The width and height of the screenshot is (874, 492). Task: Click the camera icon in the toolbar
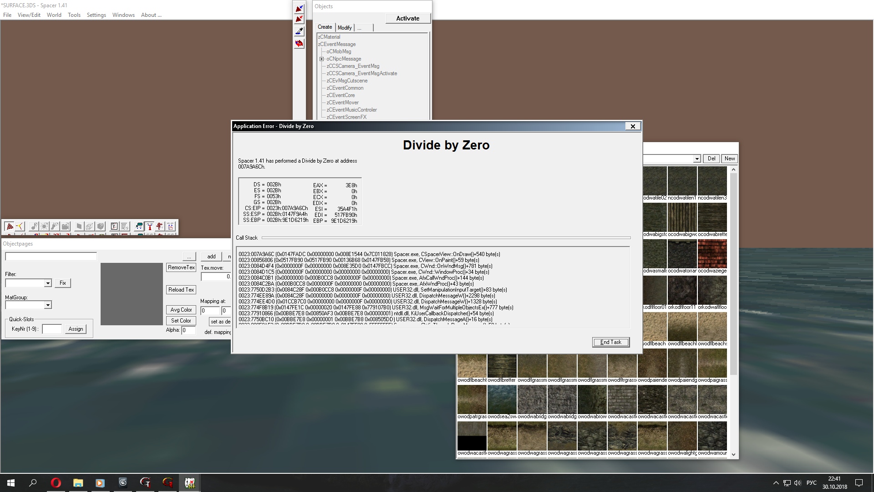(65, 226)
